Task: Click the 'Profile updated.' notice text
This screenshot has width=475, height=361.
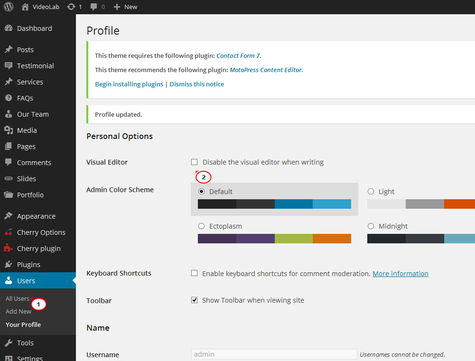Action: click(x=119, y=114)
